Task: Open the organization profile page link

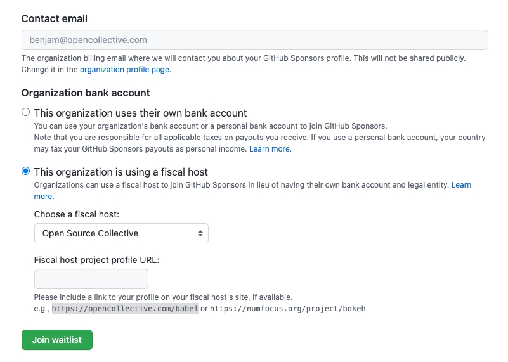Action: coord(124,70)
